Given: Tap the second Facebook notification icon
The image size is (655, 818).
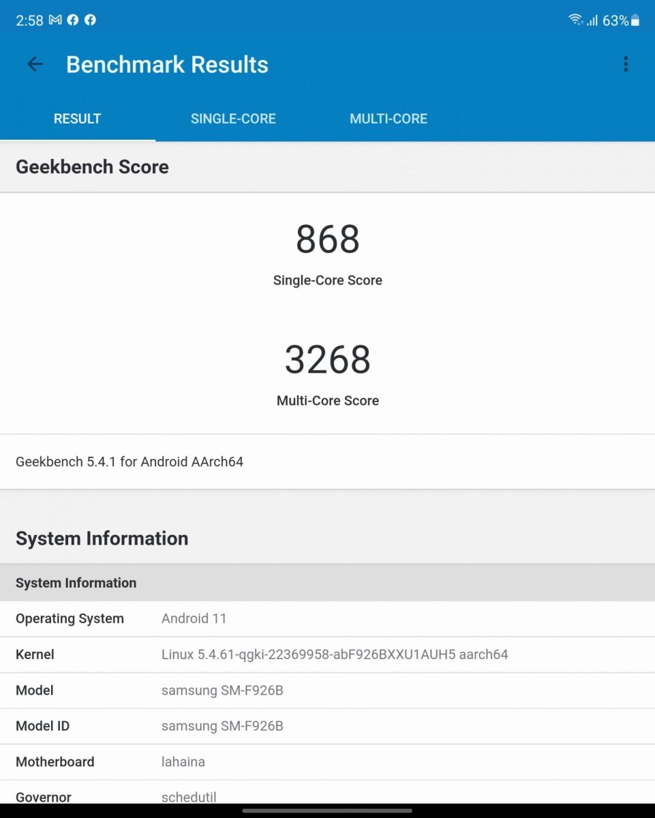Looking at the screenshot, I should 90,20.
